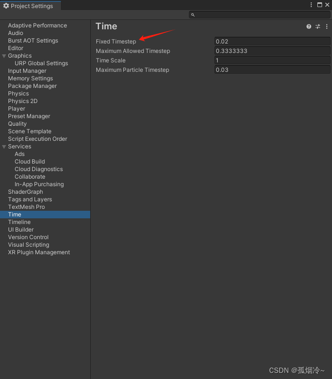Open the window's vertical ellipsis menu

(311, 5)
